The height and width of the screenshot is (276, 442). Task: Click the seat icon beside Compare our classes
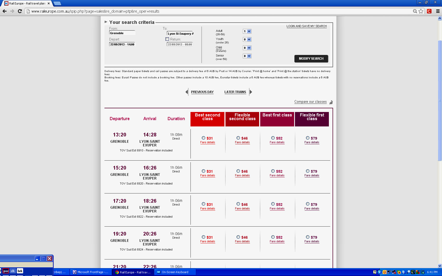[331, 102]
